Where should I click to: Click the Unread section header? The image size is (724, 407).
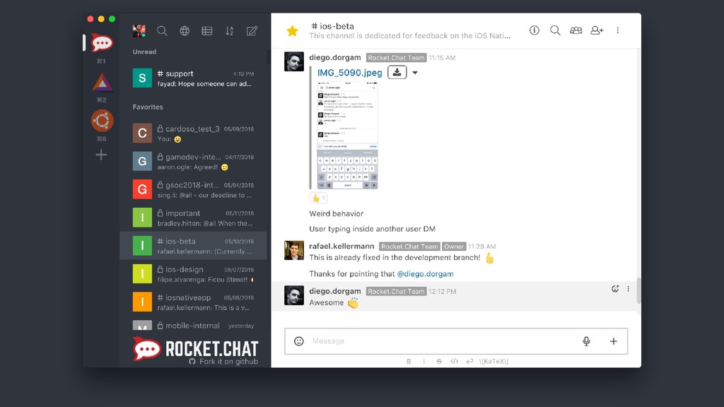[144, 52]
